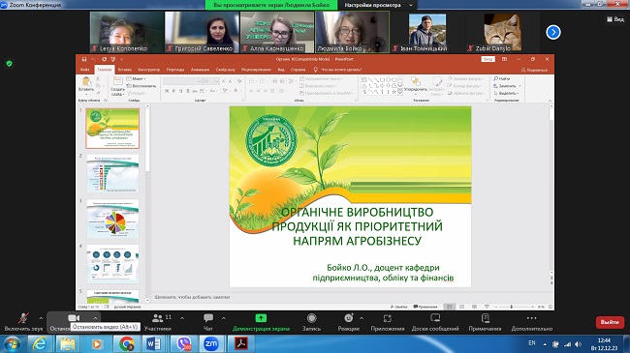Expand audio options arrow next to microphone

point(41,318)
